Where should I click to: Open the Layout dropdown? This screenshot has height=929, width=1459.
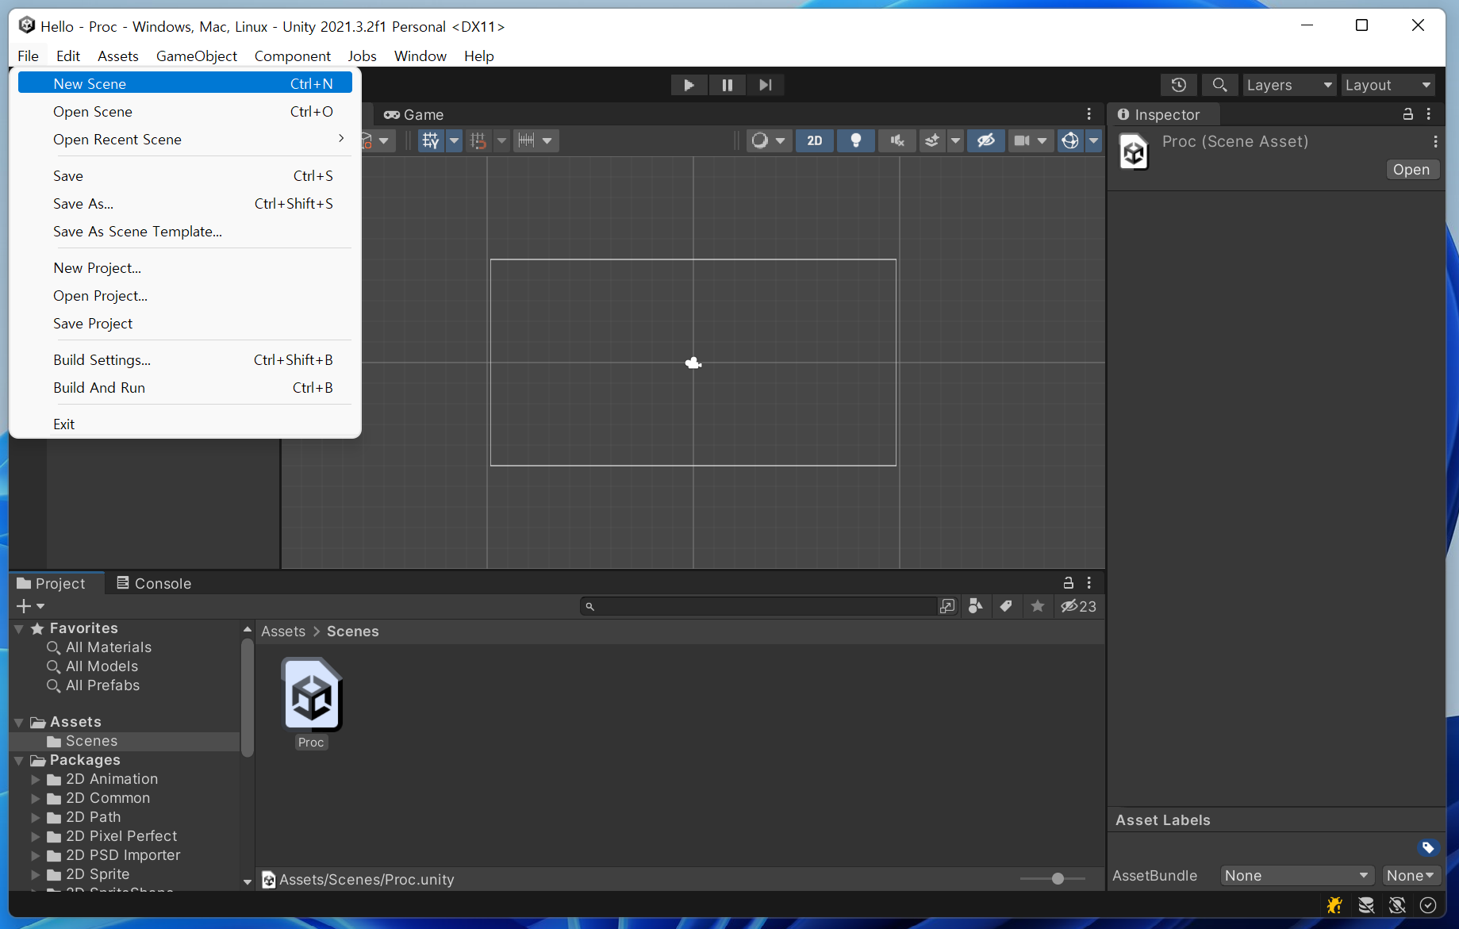pos(1388,85)
